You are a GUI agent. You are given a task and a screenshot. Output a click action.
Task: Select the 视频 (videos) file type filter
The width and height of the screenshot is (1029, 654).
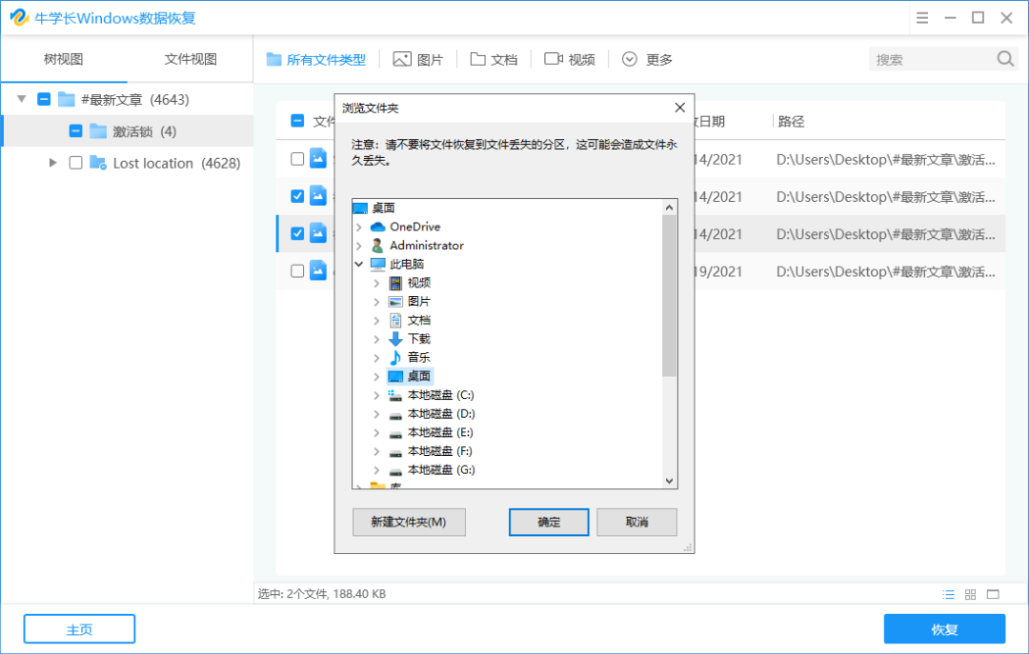click(x=569, y=58)
